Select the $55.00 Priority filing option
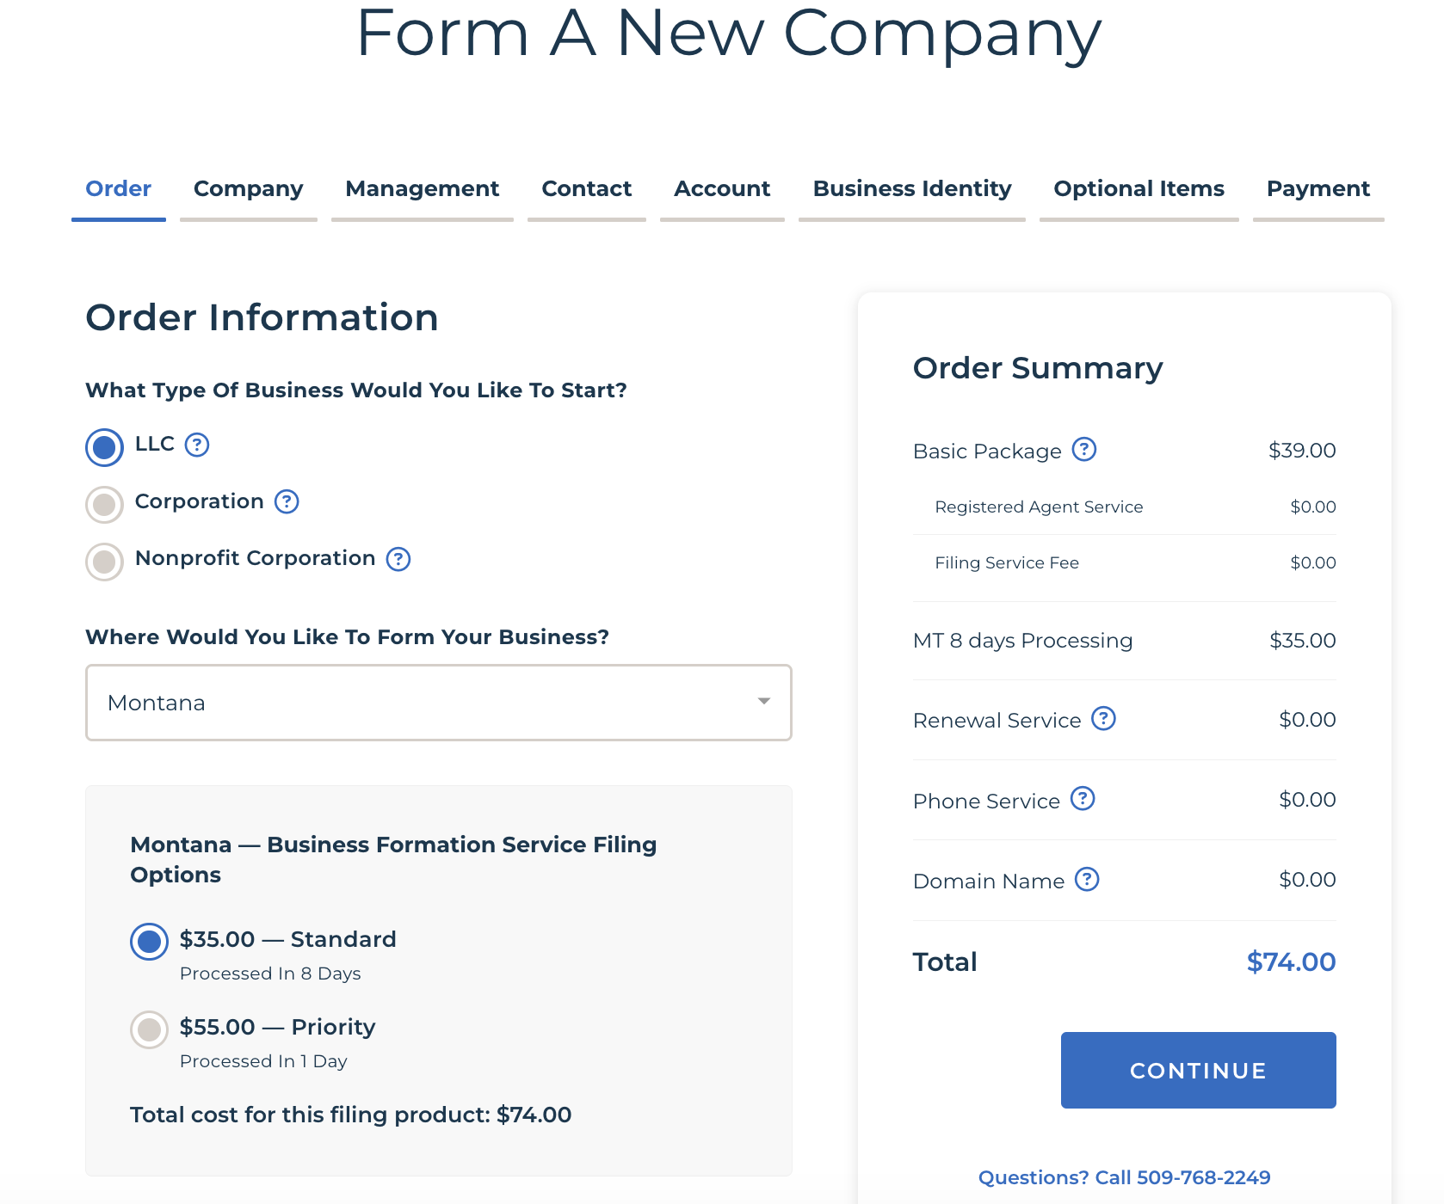Screen dimensions: 1444x1204 click(150, 1029)
